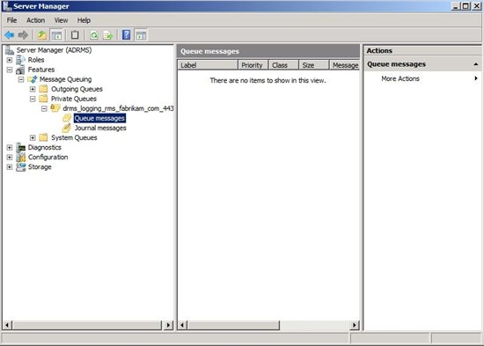This screenshot has height=346, width=484.
Task: Click the drms_logging queue icon
Action: click(x=55, y=108)
